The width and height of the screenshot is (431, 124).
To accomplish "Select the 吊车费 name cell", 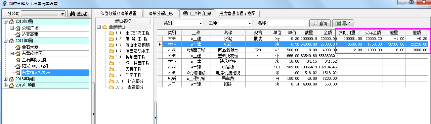I will tap(228, 78).
